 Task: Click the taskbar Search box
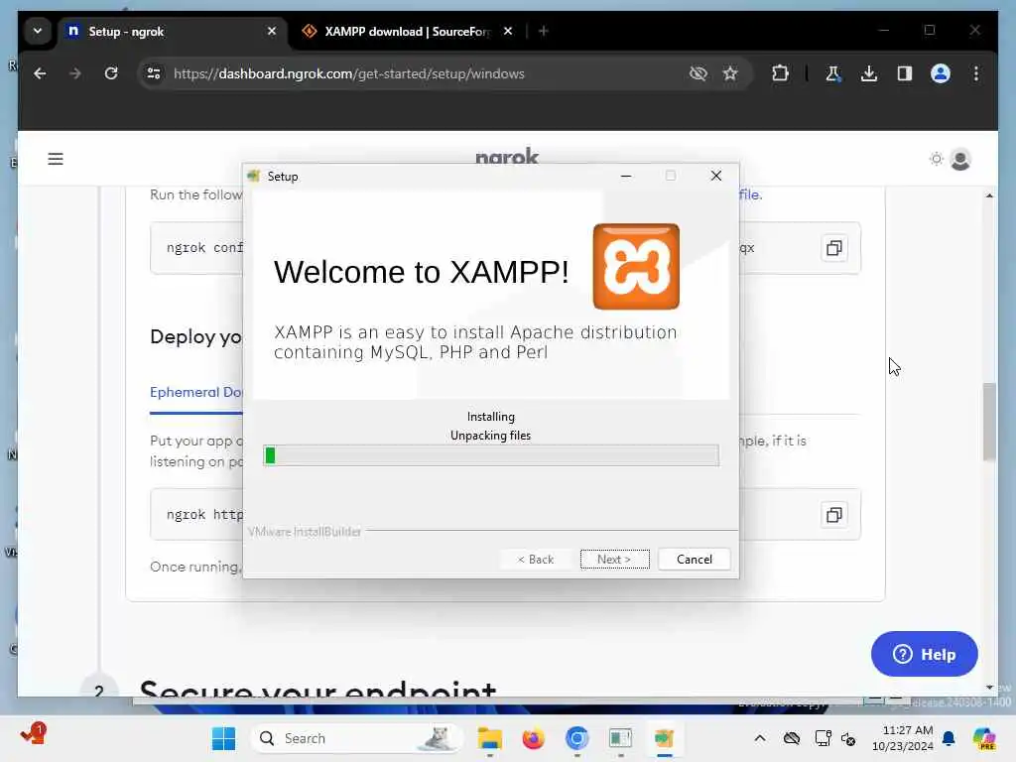tap(357, 738)
